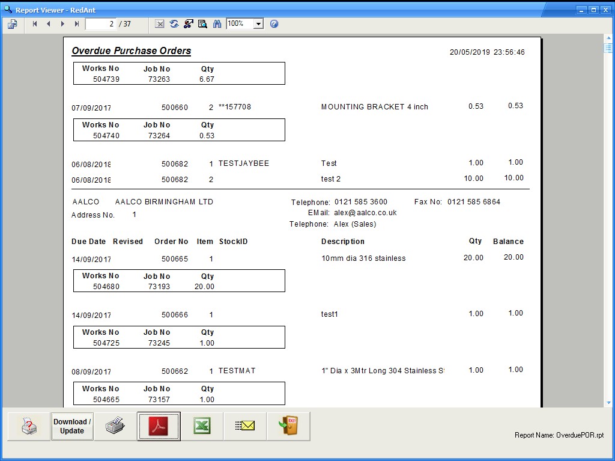This screenshot has height=461, width=615.
Task: Export the report to Excel
Action: coord(202,426)
